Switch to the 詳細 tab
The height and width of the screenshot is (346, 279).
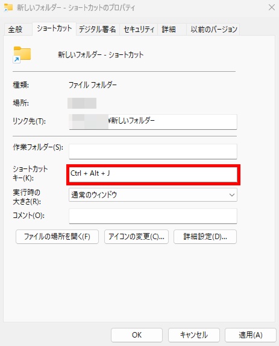click(x=169, y=29)
